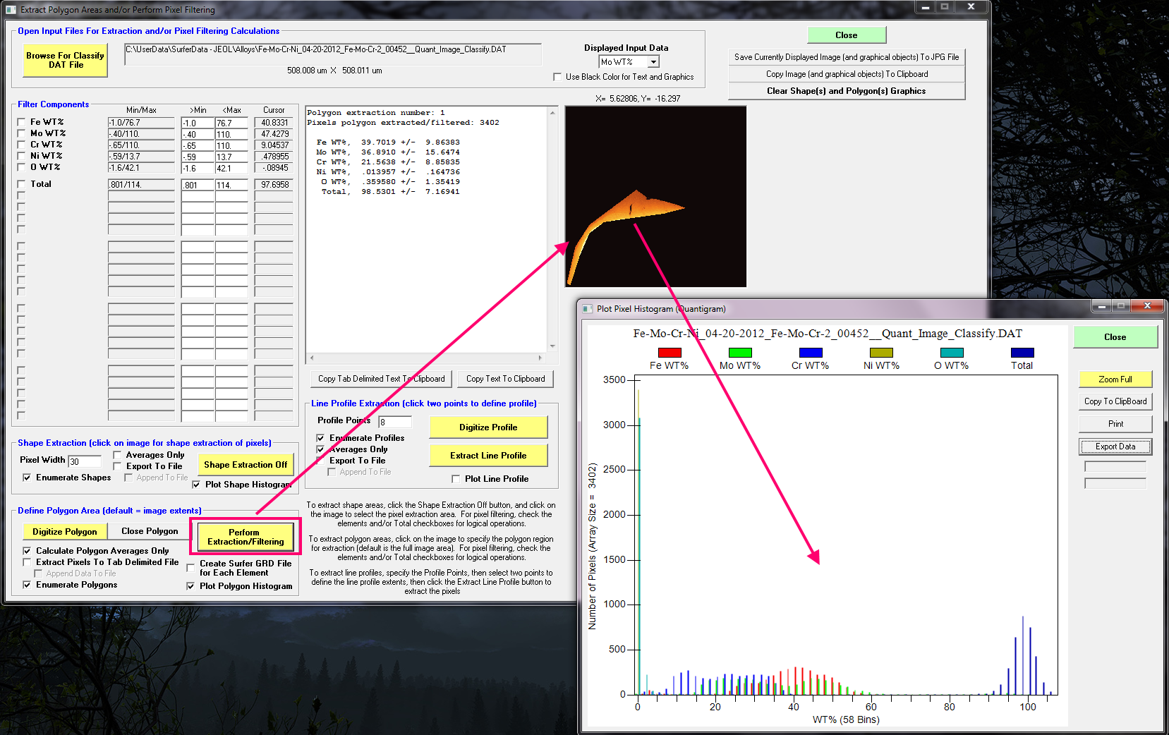The width and height of the screenshot is (1169, 735).
Task: Click the Plot Pixel Histogram window title icon
Action: [x=587, y=309]
